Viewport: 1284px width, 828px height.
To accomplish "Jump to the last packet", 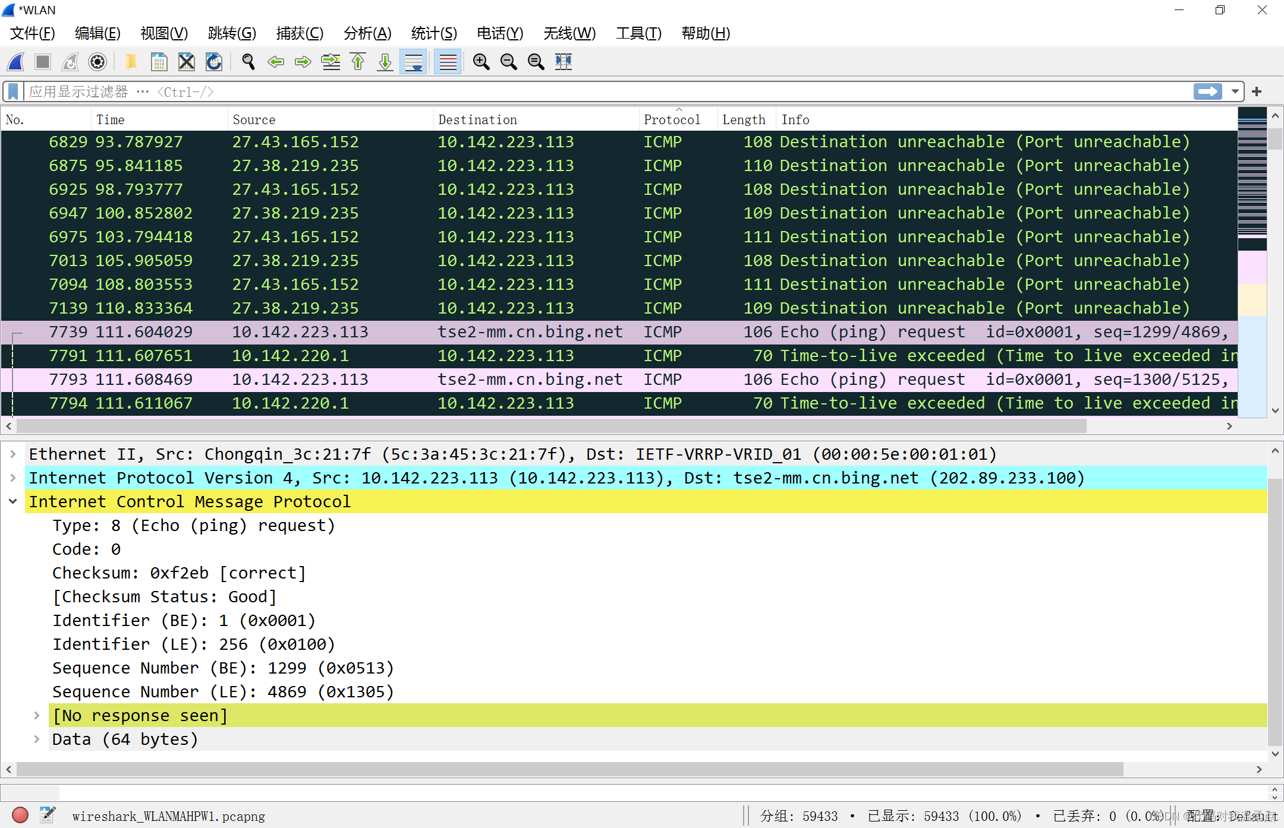I will (385, 62).
